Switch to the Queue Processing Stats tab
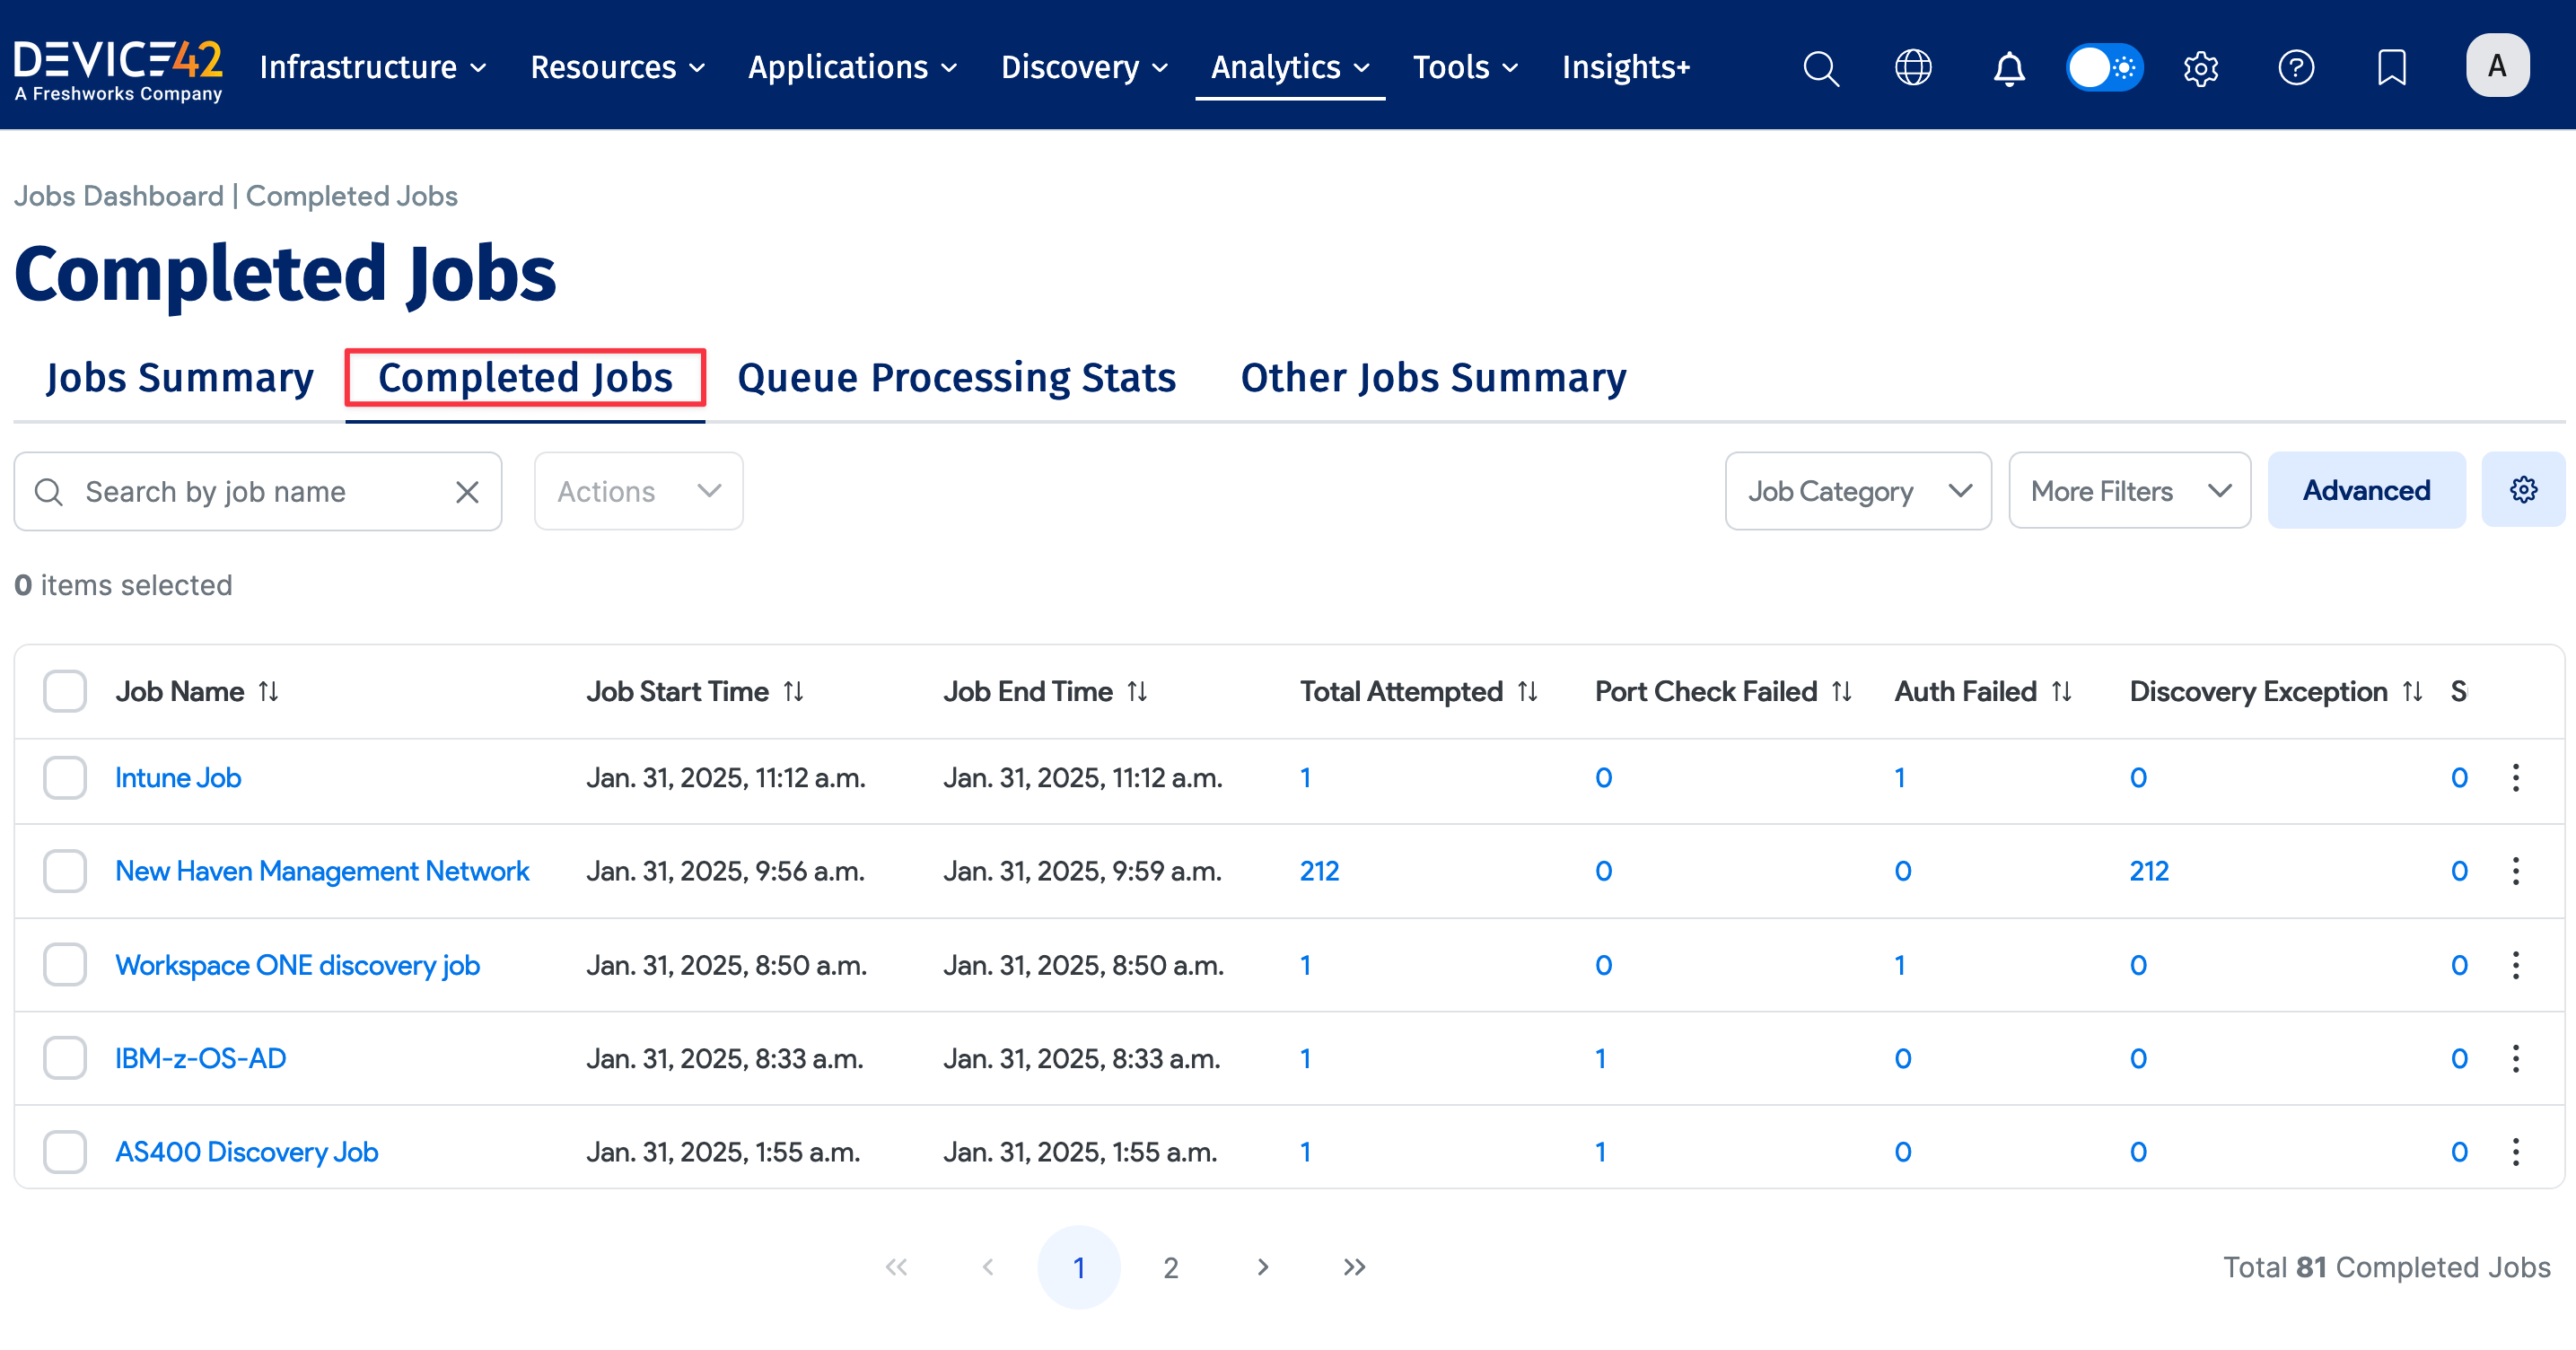 955,377
